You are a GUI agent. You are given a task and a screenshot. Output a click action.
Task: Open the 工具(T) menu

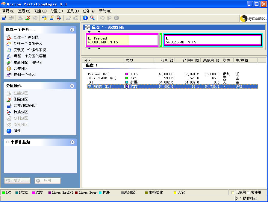tap(73, 11)
